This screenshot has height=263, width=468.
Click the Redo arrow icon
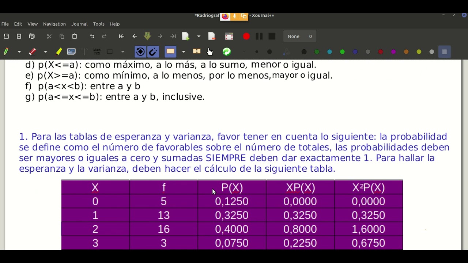tap(104, 36)
